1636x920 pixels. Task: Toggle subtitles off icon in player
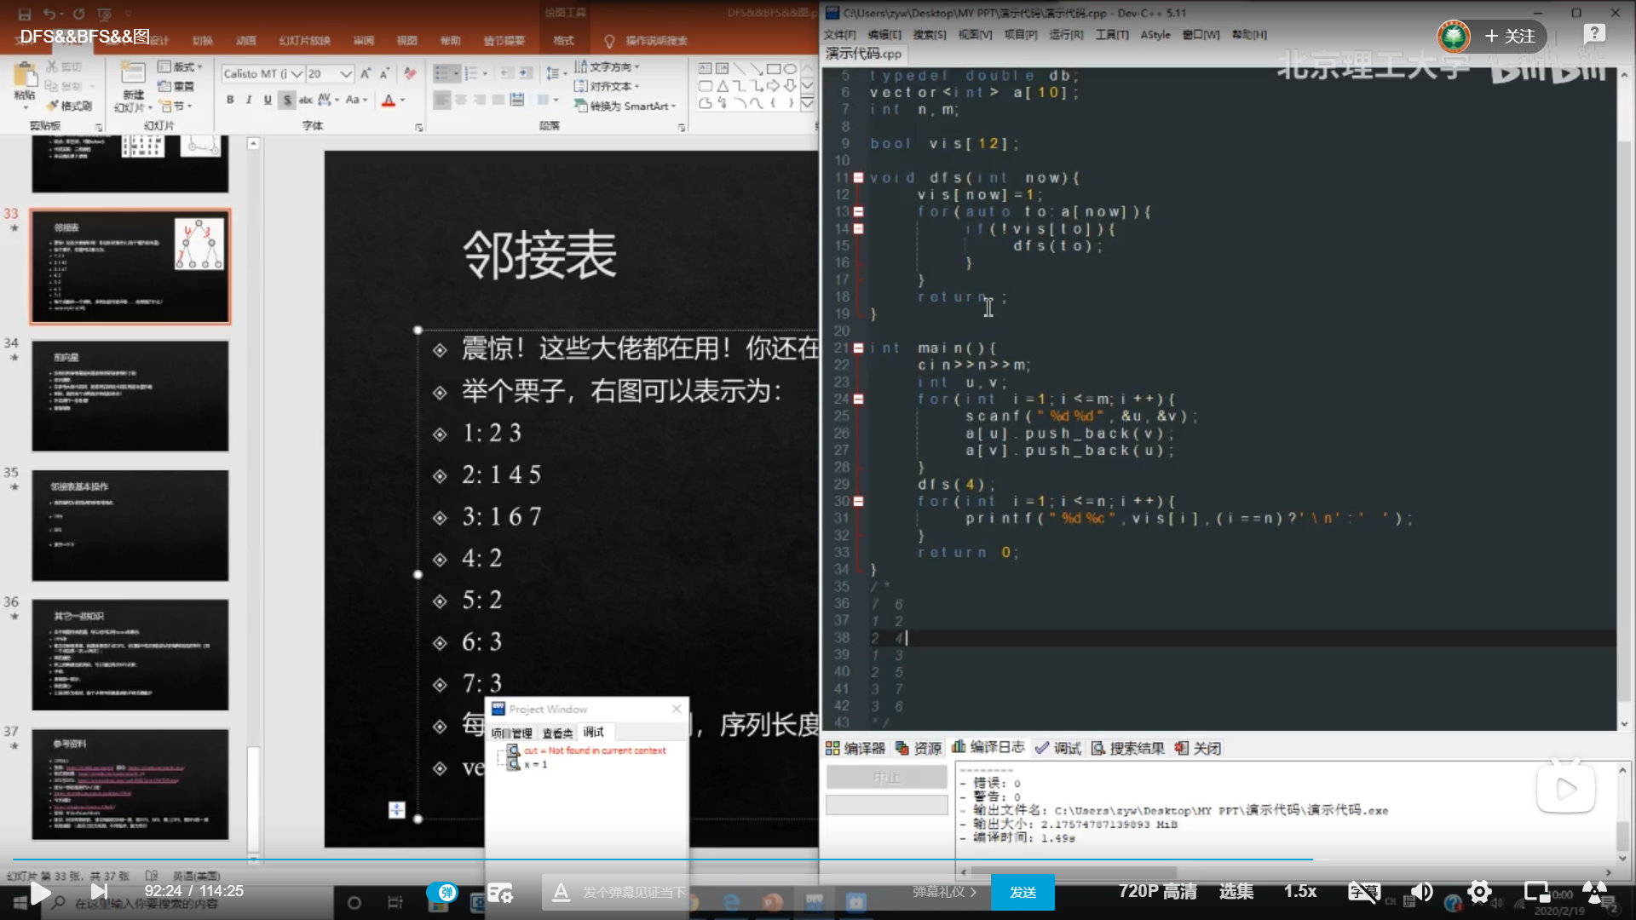[1363, 891]
